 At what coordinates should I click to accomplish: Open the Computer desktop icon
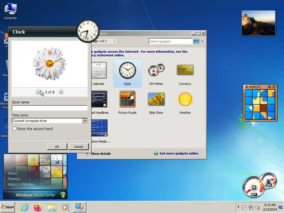pyautogui.click(x=10, y=12)
